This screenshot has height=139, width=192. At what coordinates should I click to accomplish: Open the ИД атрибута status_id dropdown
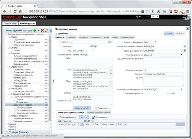69,124
